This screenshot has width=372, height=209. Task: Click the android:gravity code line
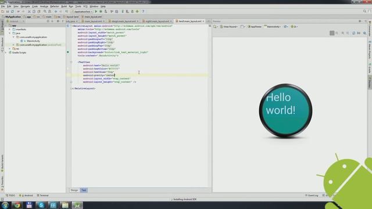(99, 75)
